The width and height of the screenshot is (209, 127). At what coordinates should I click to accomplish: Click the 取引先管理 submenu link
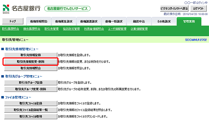(x=52, y=29)
